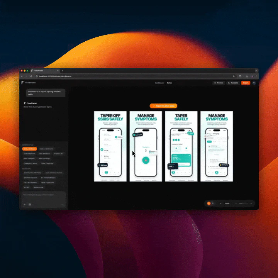Click the orange circle tool in bottom toolbar
The image size is (278, 278).
coord(209,203)
